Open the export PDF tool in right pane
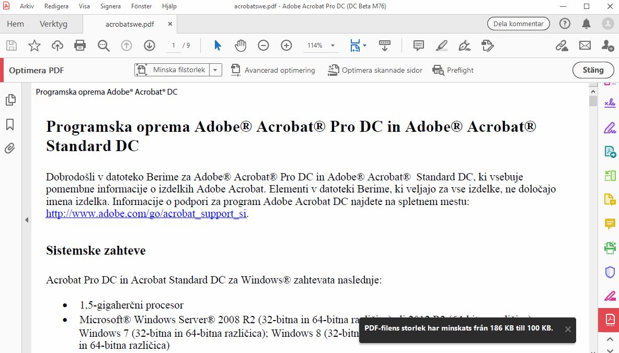 coord(610,152)
